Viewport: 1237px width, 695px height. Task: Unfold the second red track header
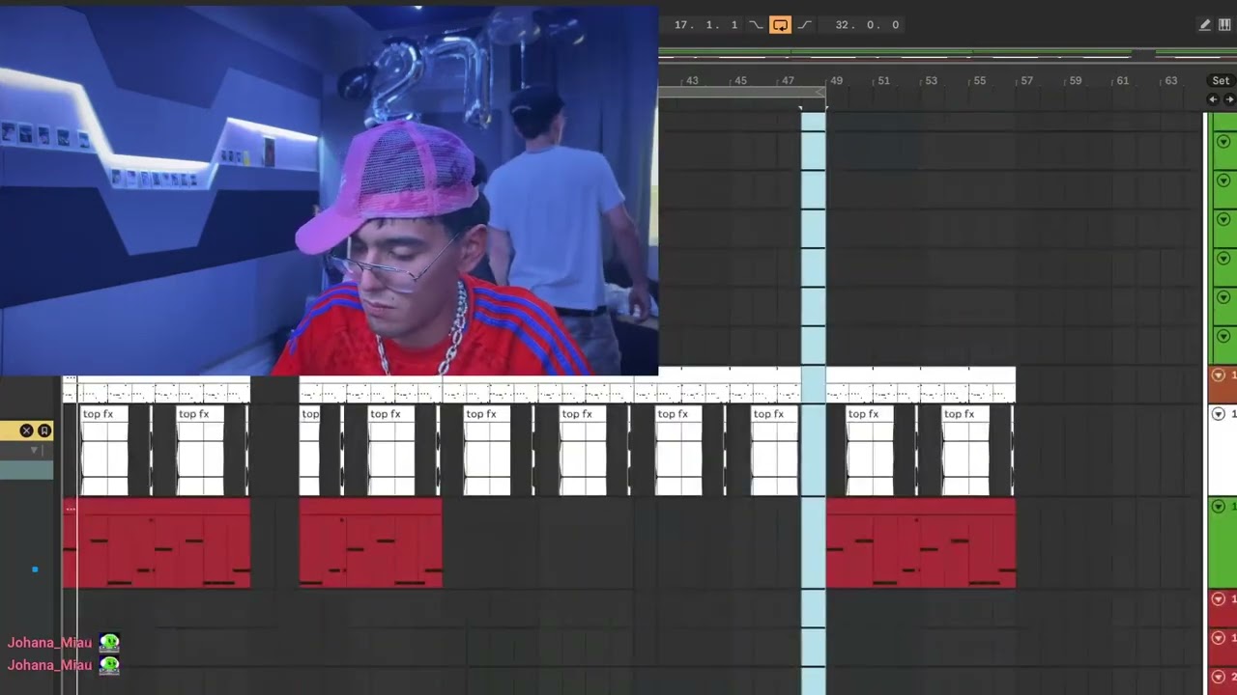tap(1219, 638)
